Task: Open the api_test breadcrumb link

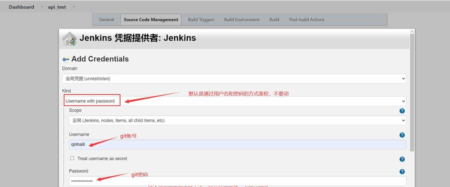Action: (x=57, y=7)
